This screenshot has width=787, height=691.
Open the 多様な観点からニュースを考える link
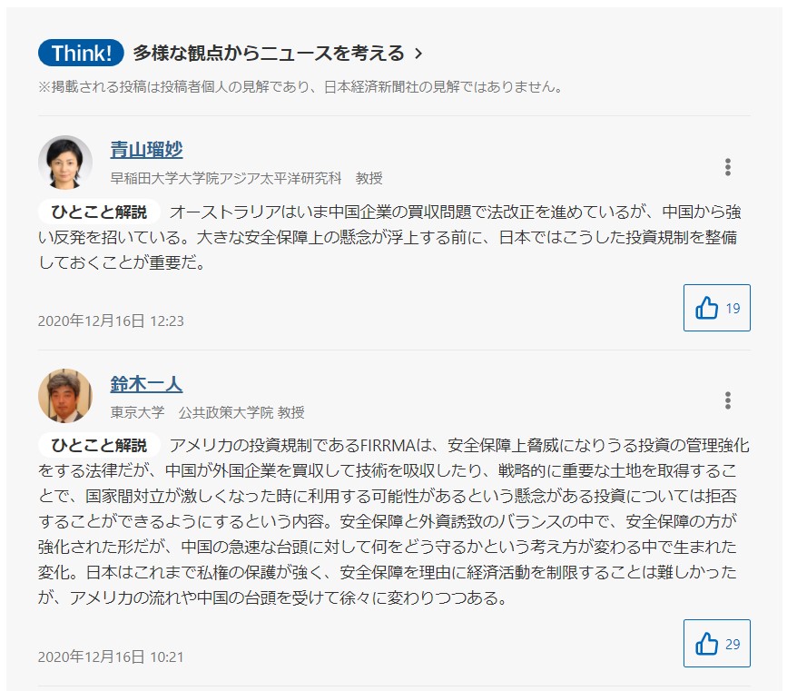269,54
